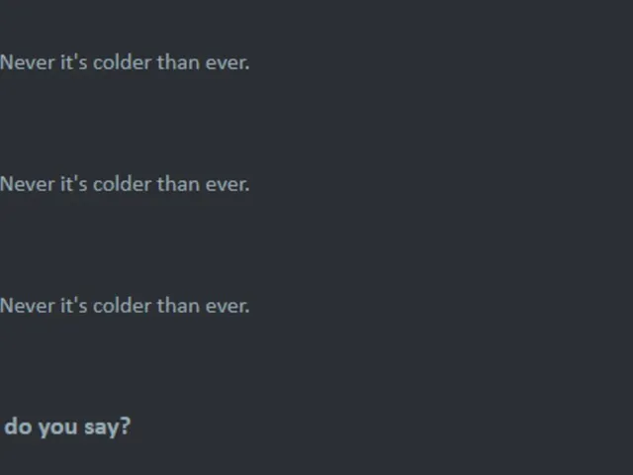
Task: Click "than" in the lowest non-bold message
Action: coord(178,306)
